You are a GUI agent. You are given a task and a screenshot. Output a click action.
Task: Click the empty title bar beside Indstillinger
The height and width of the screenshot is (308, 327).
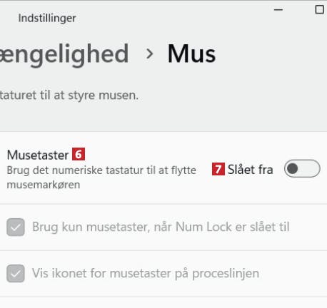[173, 18]
